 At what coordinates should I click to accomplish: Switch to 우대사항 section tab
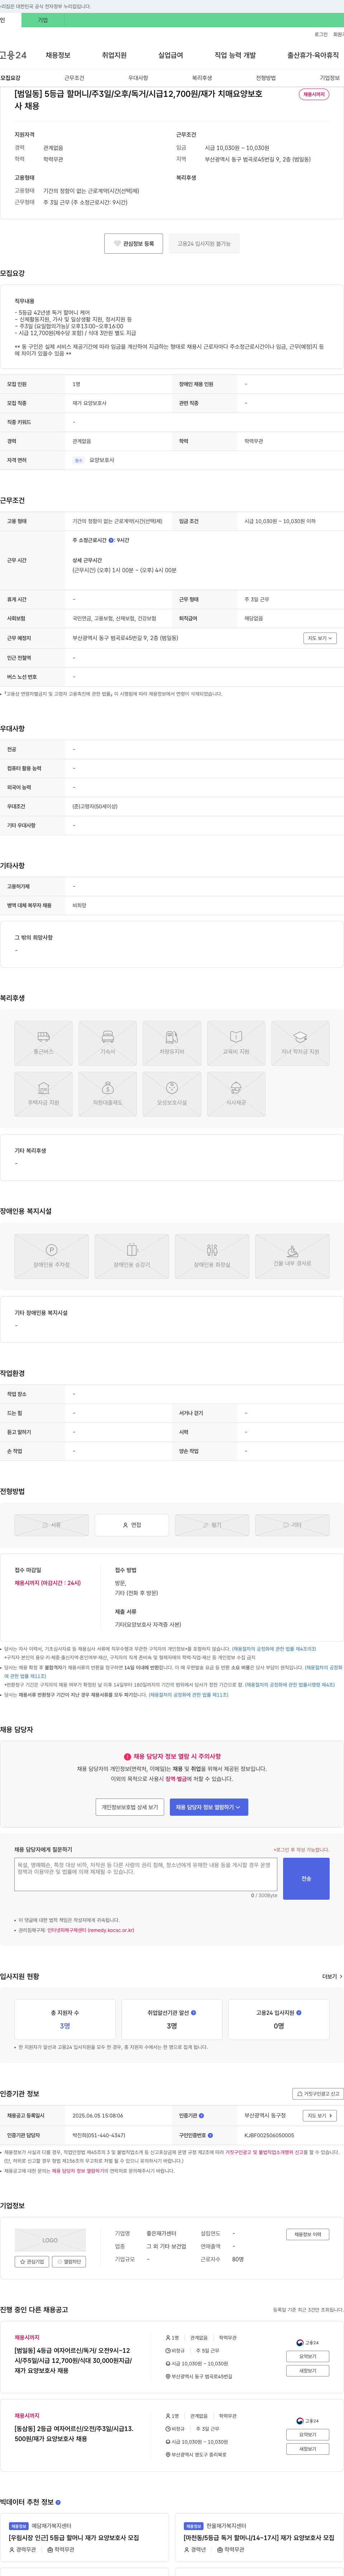point(138,77)
